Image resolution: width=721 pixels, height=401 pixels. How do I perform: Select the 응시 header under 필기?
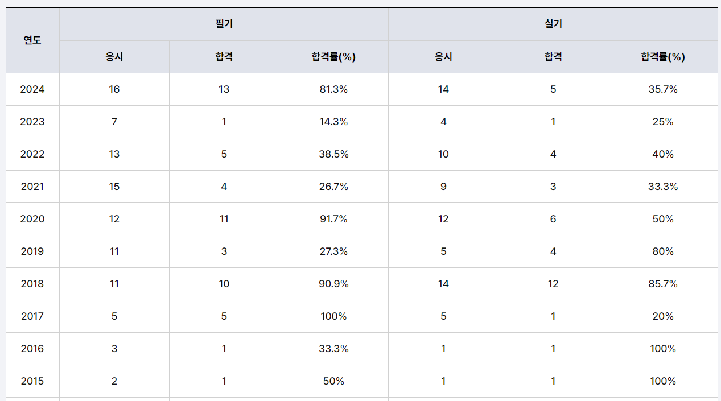pos(114,57)
